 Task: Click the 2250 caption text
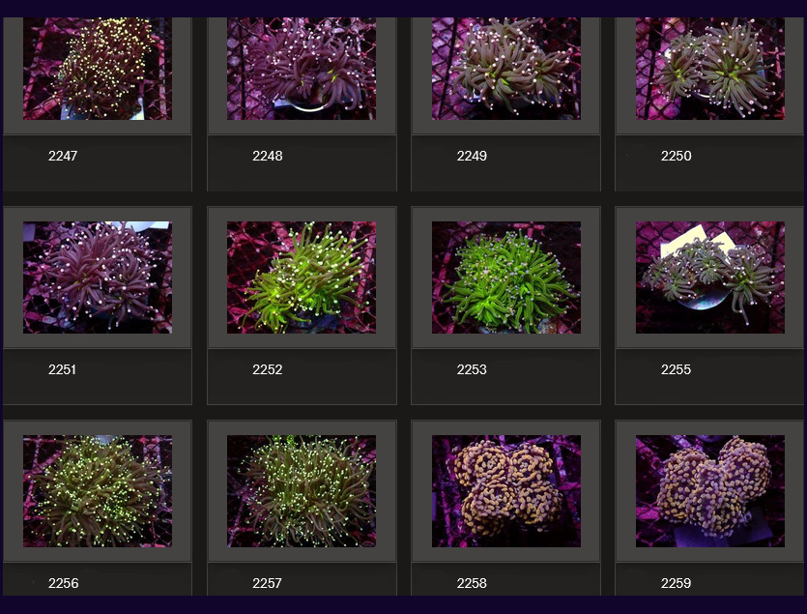[x=676, y=156]
